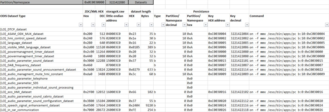The height and width of the screenshot is (112, 329).
Task: Click the dataset length HEX cell 0x0185
Action: [134, 47]
